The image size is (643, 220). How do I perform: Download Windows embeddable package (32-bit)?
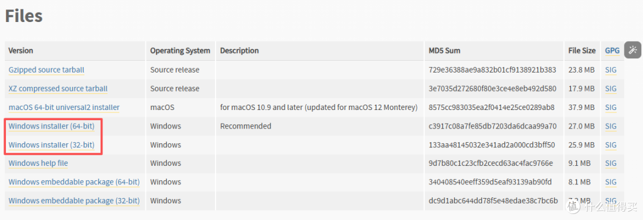pyautogui.click(x=74, y=201)
